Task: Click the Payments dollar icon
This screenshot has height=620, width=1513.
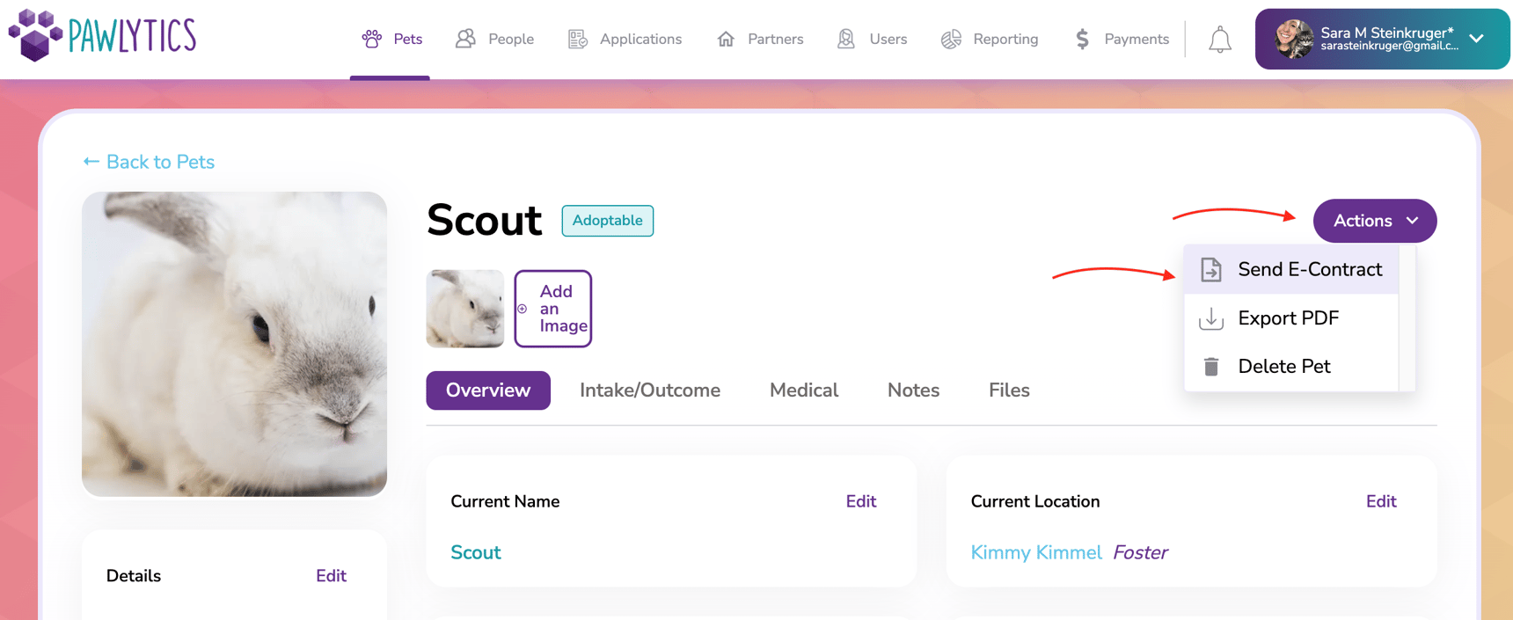Action: pyautogui.click(x=1080, y=39)
